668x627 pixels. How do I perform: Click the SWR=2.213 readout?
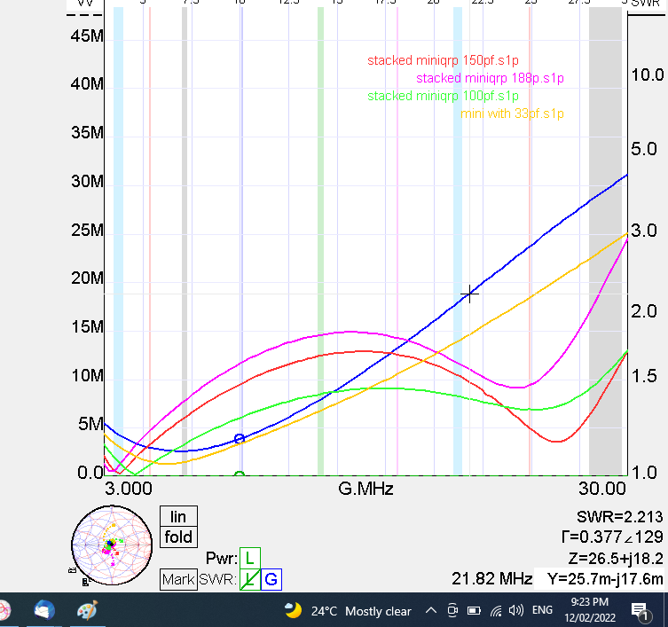click(x=619, y=517)
